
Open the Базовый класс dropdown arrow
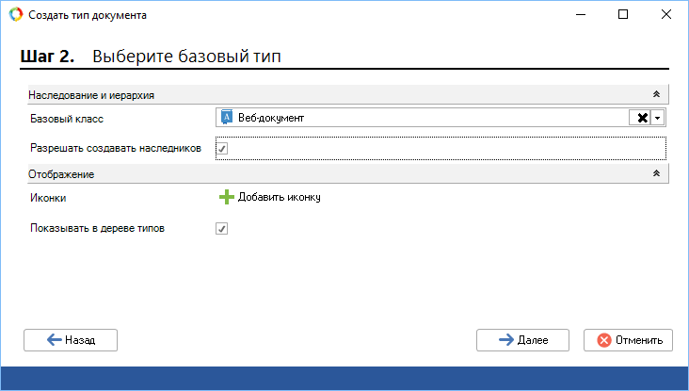(658, 118)
